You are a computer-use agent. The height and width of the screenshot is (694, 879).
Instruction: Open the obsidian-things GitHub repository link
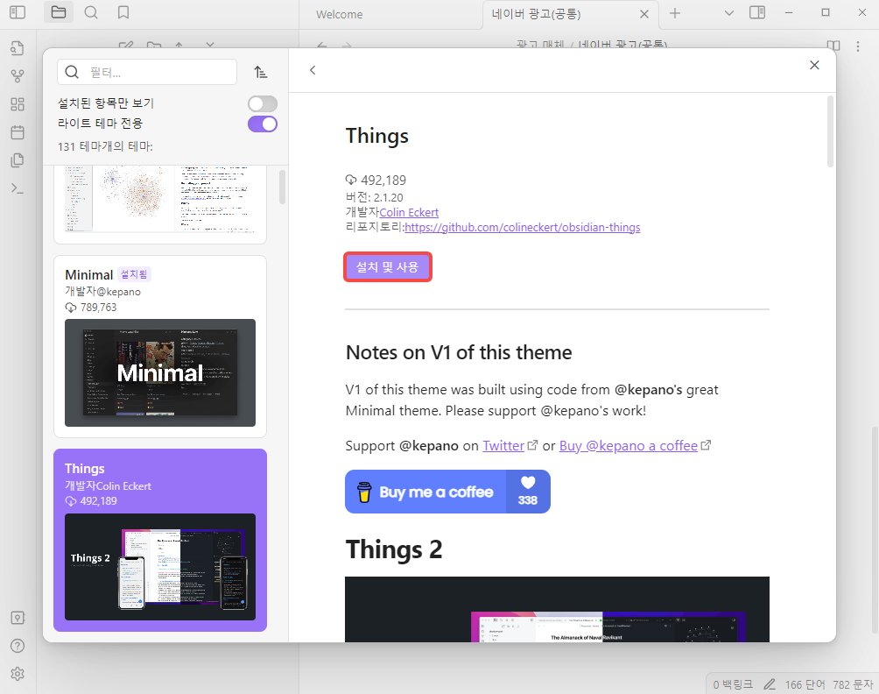(x=522, y=227)
